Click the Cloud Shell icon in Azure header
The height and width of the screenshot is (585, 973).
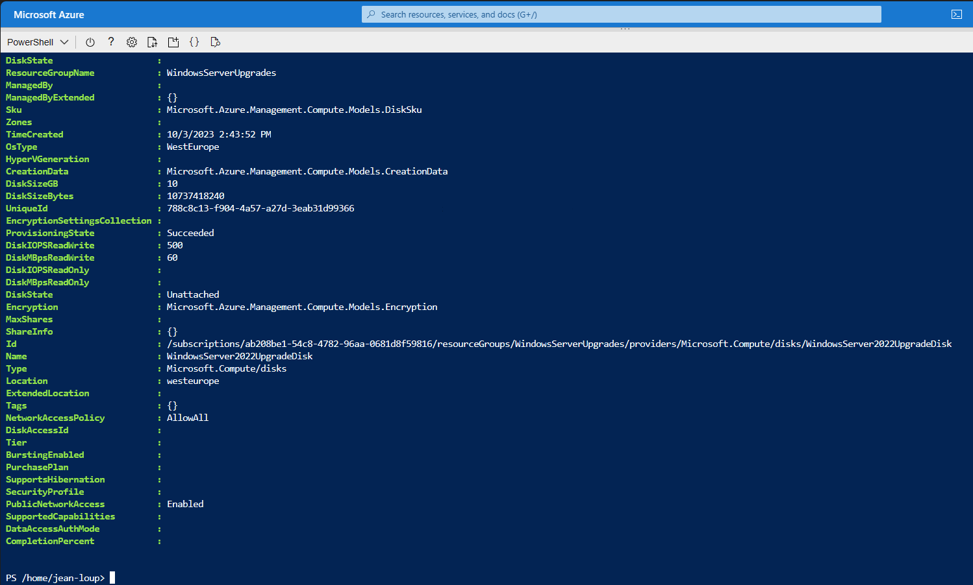coord(957,14)
